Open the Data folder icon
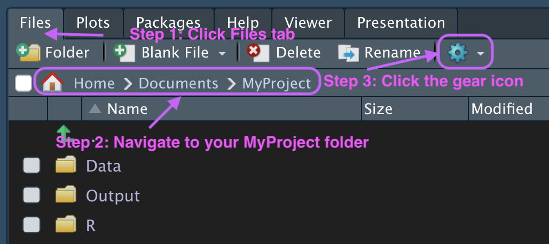549x244 pixels. tap(66, 166)
